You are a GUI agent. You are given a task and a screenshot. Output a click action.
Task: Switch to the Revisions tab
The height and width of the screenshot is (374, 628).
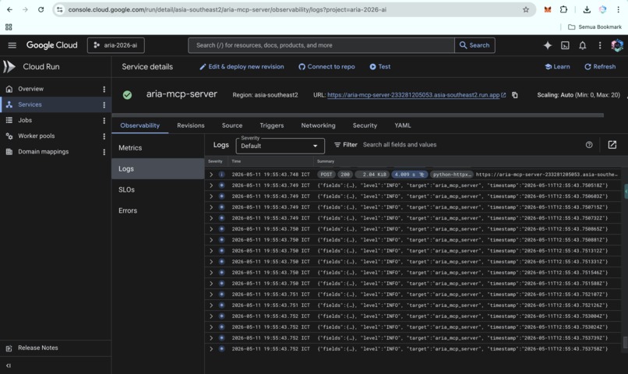point(191,125)
